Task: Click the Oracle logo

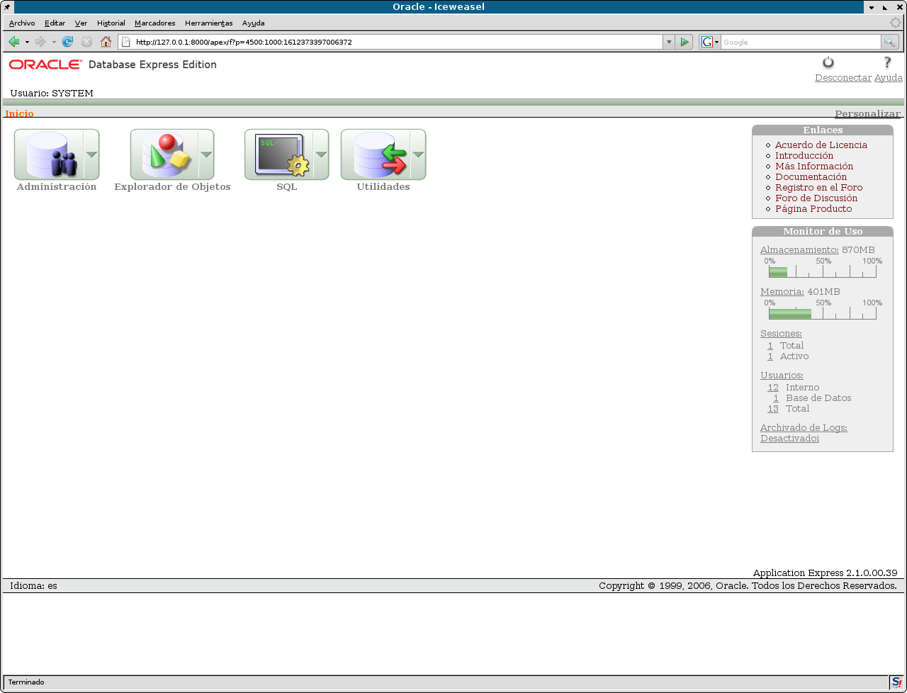Action: point(45,64)
